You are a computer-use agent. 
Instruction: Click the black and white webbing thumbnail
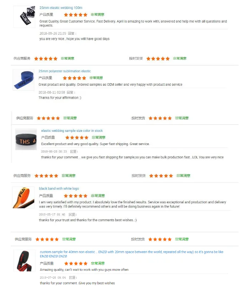[x=24, y=16]
